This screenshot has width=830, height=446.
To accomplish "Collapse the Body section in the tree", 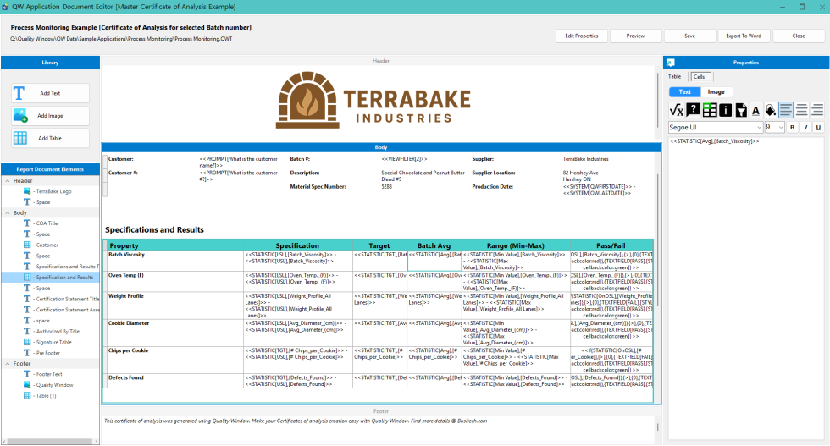I will [x=7, y=213].
